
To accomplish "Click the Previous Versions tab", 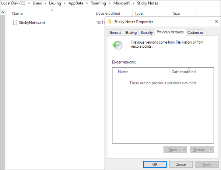I will click(170, 32).
